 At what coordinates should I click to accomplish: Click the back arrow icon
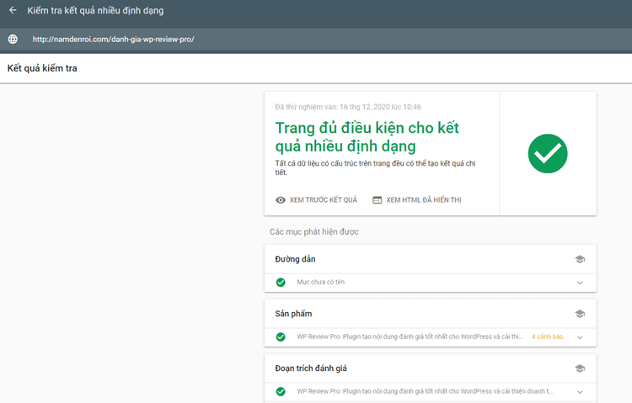pyautogui.click(x=13, y=11)
